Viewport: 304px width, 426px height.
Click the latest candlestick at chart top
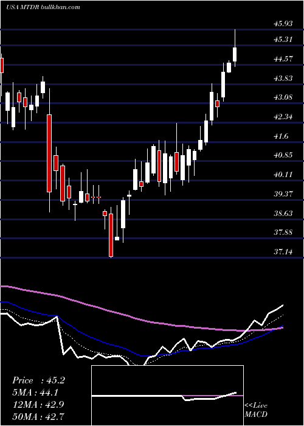pyautogui.click(x=235, y=48)
